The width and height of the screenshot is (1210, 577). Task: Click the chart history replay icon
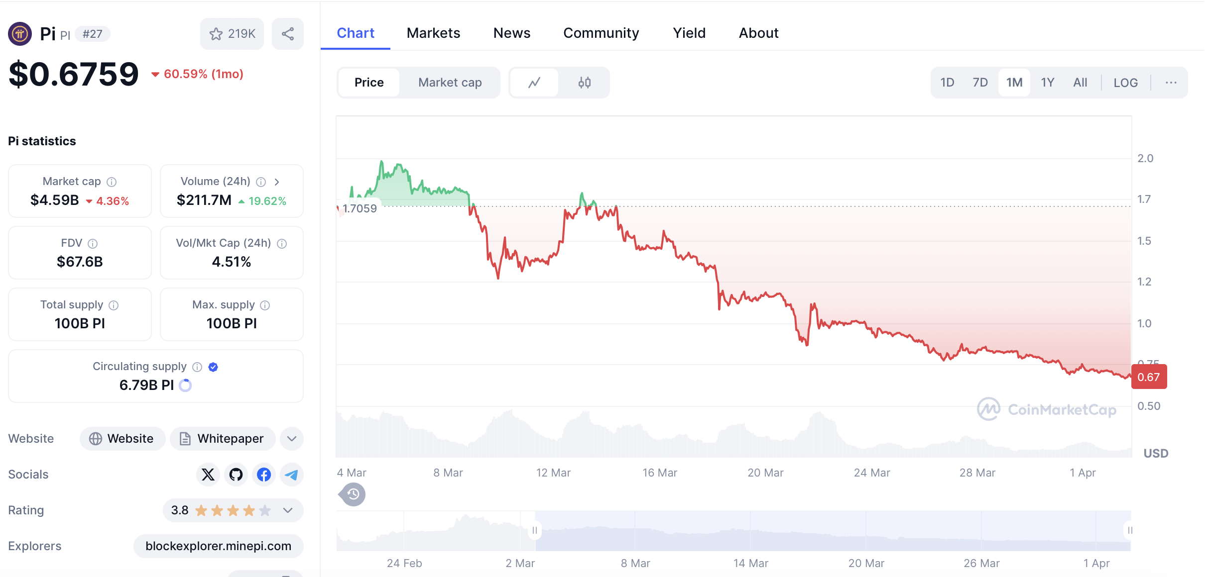[x=353, y=494]
